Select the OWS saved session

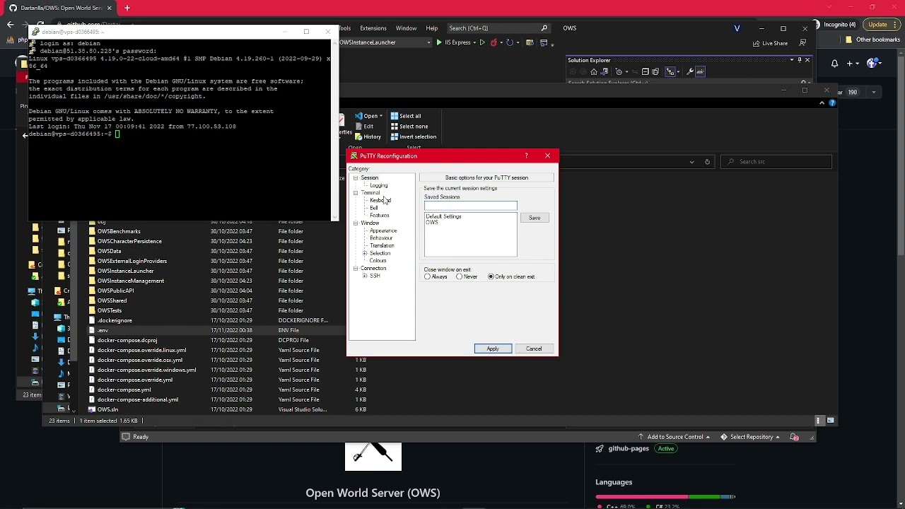[431, 223]
